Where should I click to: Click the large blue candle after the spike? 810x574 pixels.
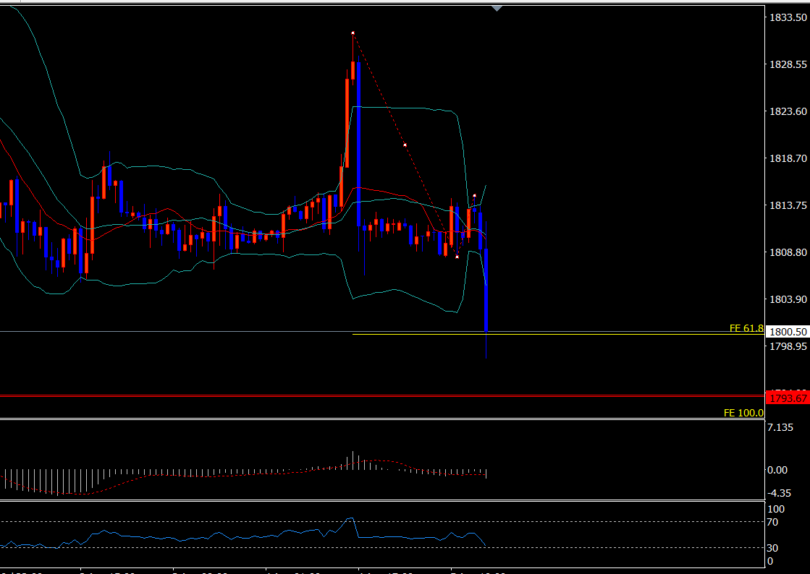(358, 145)
